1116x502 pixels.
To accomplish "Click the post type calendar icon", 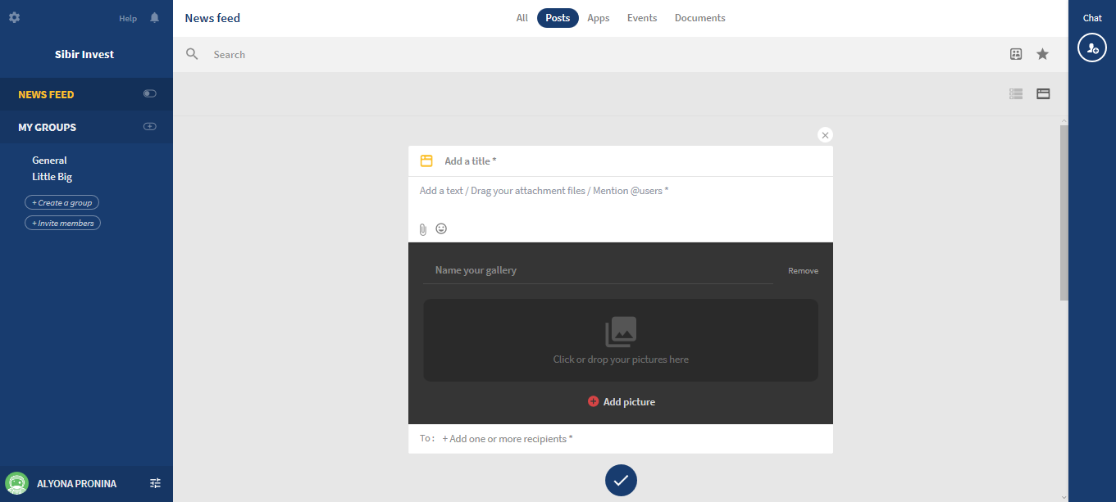I will point(426,161).
